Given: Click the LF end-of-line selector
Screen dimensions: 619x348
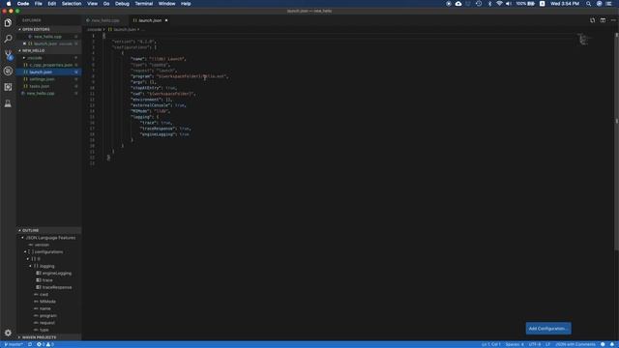Looking at the screenshot, I should 548,344.
